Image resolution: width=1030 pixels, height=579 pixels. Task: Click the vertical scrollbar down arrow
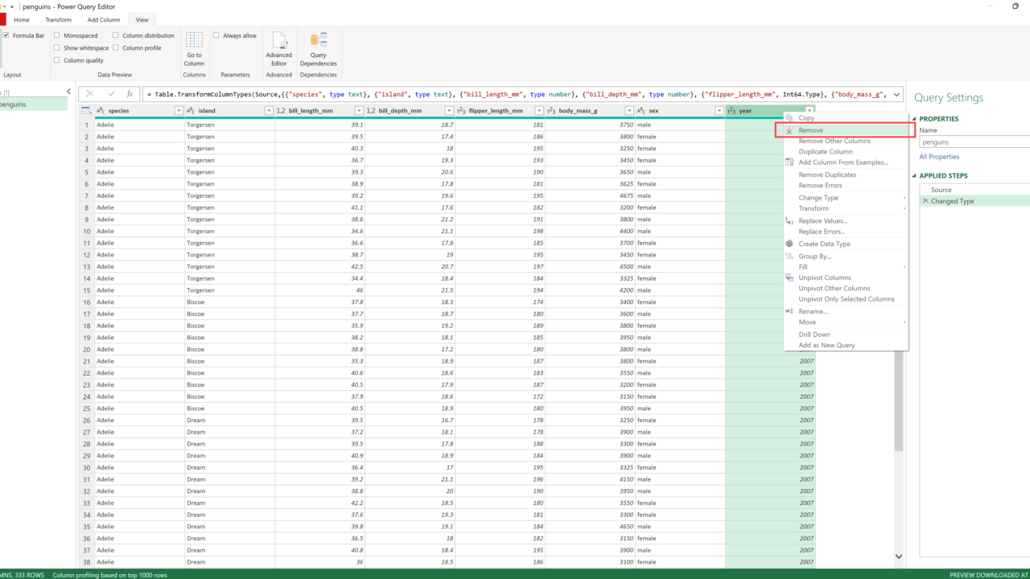(x=899, y=556)
